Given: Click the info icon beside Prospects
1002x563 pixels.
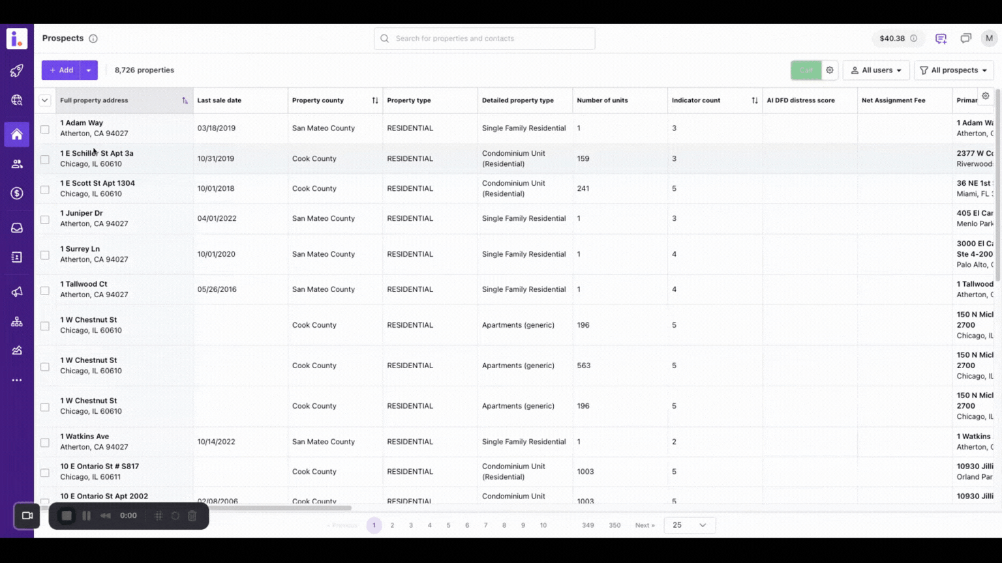Looking at the screenshot, I should [93, 38].
